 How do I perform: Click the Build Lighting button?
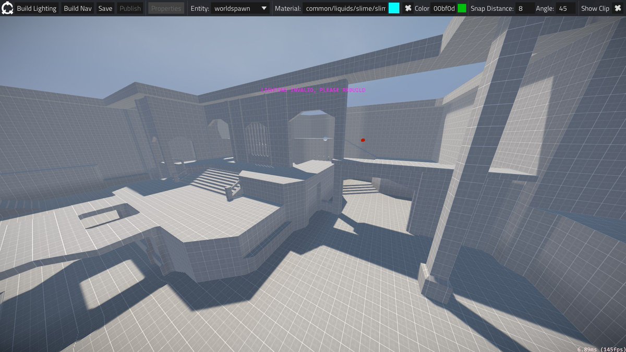[37, 8]
